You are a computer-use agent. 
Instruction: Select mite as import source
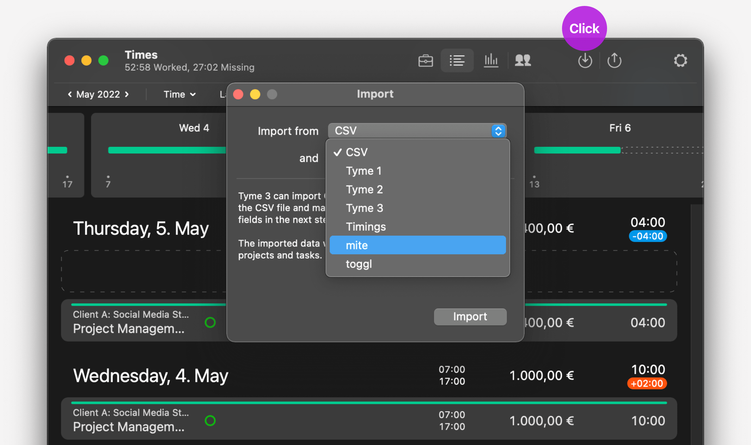point(418,245)
